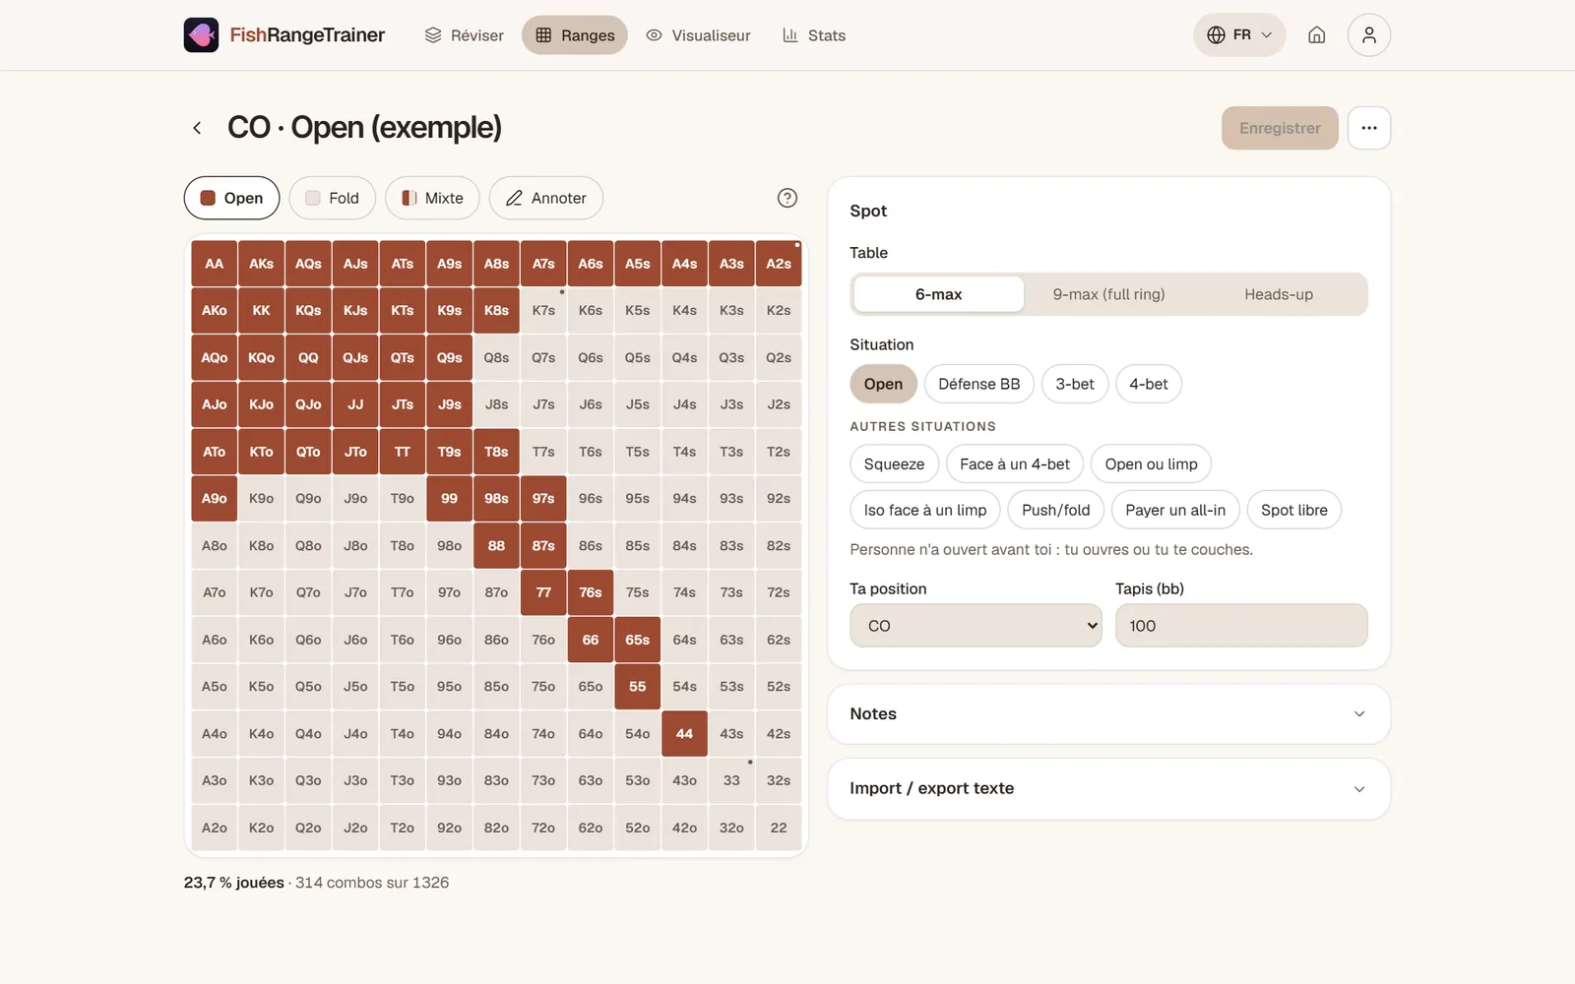Select Open ou limp situation
The height and width of the screenshot is (984, 1575).
coord(1151,464)
